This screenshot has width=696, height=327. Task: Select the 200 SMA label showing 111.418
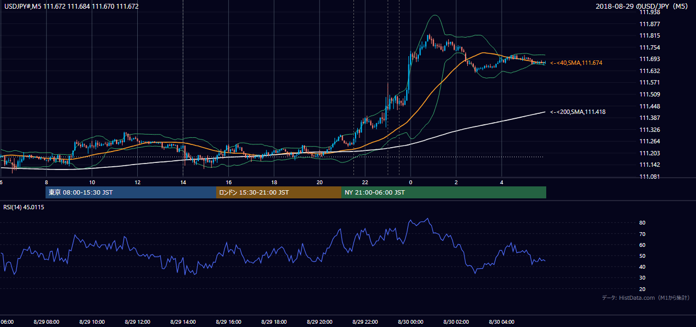click(x=578, y=112)
